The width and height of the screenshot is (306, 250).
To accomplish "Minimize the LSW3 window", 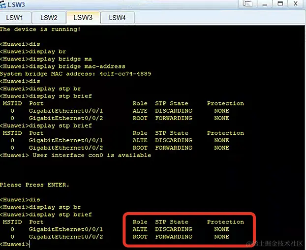I will pyautogui.click(x=265, y=4).
